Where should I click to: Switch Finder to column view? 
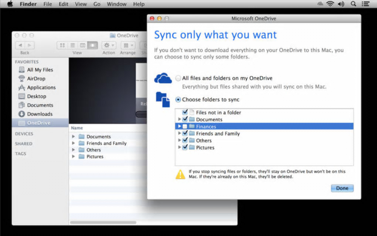point(82,45)
